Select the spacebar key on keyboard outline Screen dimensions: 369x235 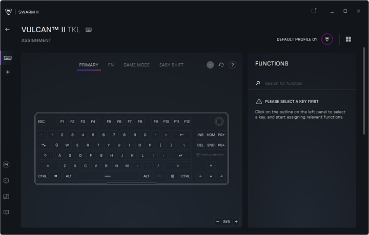click(108, 176)
